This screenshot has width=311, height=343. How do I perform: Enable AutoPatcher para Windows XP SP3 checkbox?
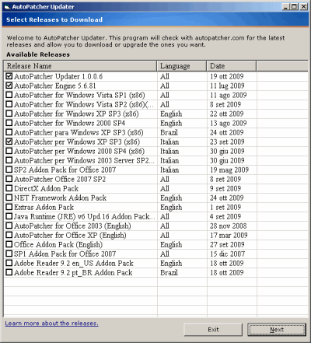[x=9, y=132]
